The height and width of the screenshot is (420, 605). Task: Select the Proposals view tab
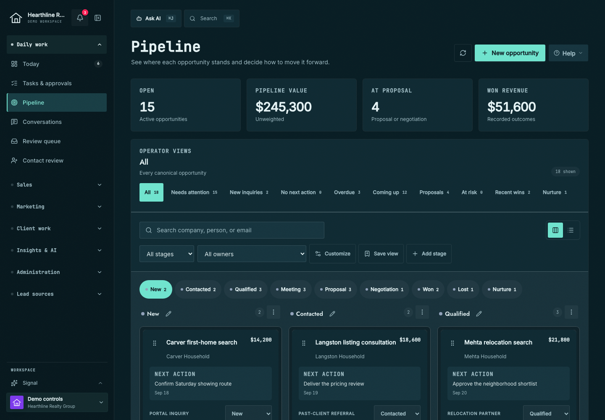click(434, 192)
